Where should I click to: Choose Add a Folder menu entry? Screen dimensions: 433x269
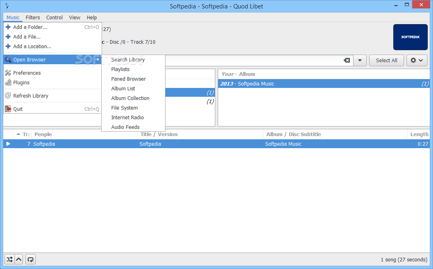click(53, 27)
